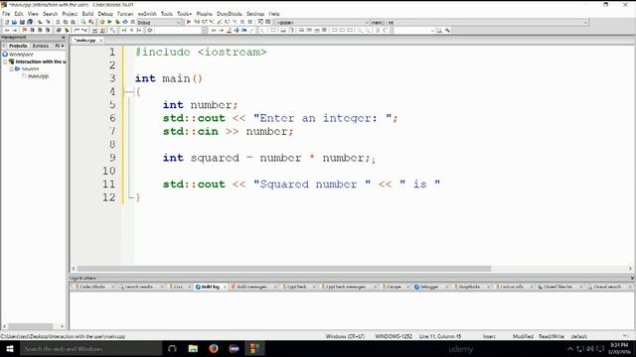Show more Management tabs with arrow

pos(63,46)
